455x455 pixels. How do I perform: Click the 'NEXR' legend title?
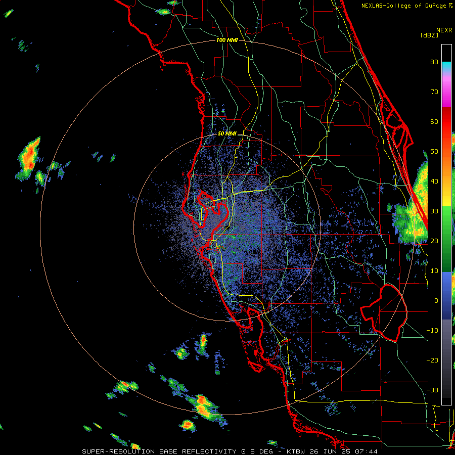tap(444, 30)
